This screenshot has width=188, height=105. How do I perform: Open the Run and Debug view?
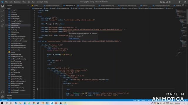pyautogui.click(x=2, y=21)
